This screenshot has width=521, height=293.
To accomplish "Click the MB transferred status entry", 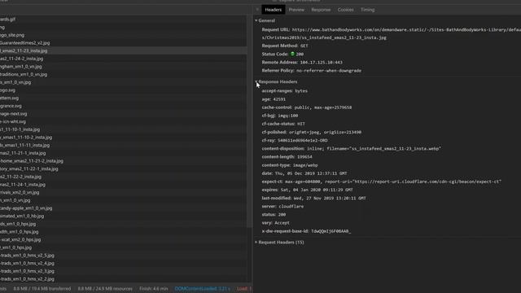I will tap(42, 289).
